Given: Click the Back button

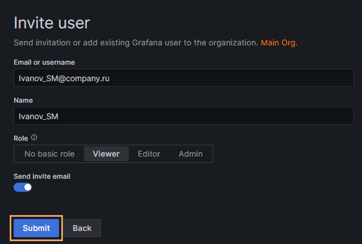Looking at the screenshot, I should coord(82,228).
